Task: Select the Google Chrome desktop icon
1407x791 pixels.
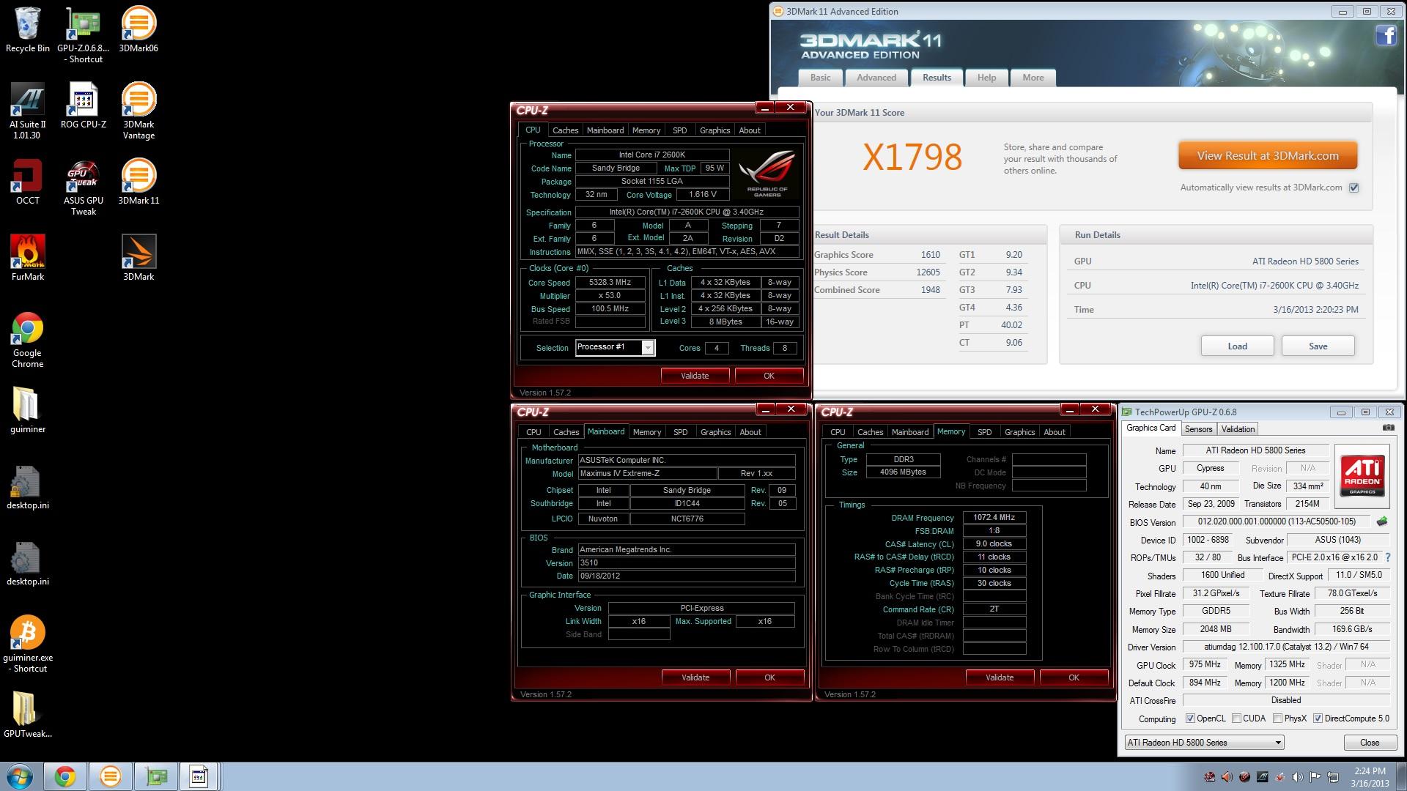Action: 28,341
